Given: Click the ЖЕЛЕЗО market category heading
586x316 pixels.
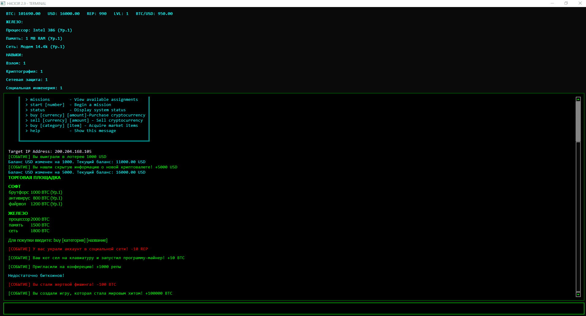Looking at the screenshot, I should coord(18,213).
